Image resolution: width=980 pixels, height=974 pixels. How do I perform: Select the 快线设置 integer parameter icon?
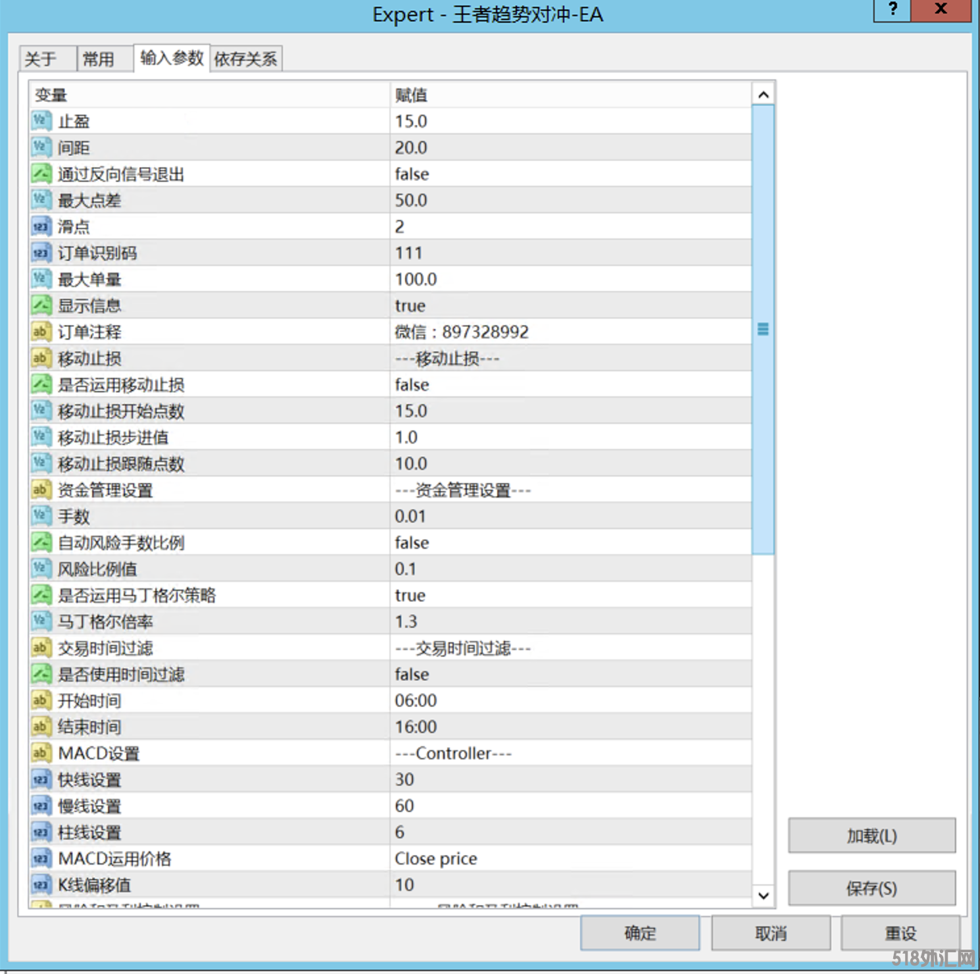tap(41, 779)
